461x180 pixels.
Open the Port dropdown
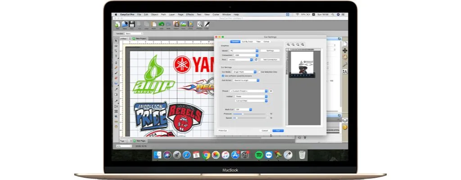pyautogui.click(x=240, y=60)
